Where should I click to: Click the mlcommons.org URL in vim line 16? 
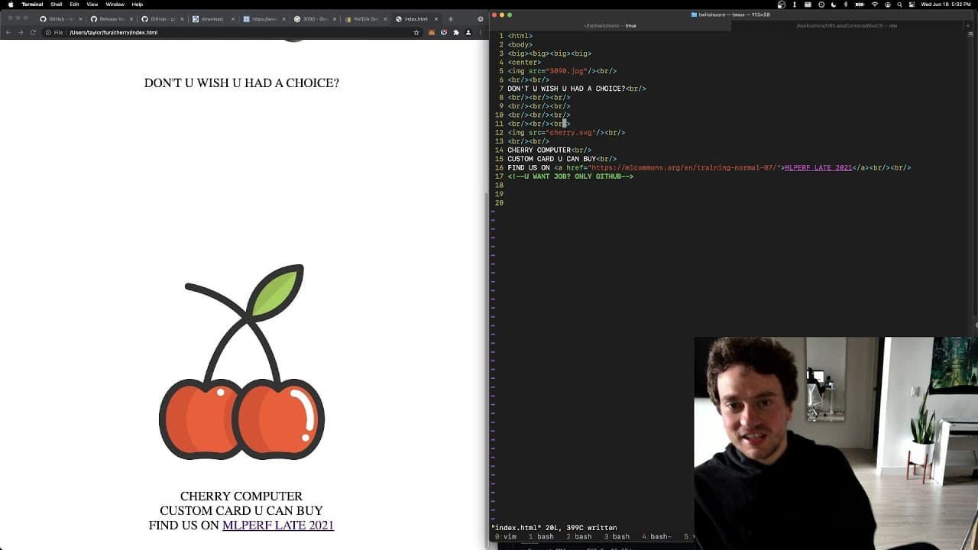point(685,168)
